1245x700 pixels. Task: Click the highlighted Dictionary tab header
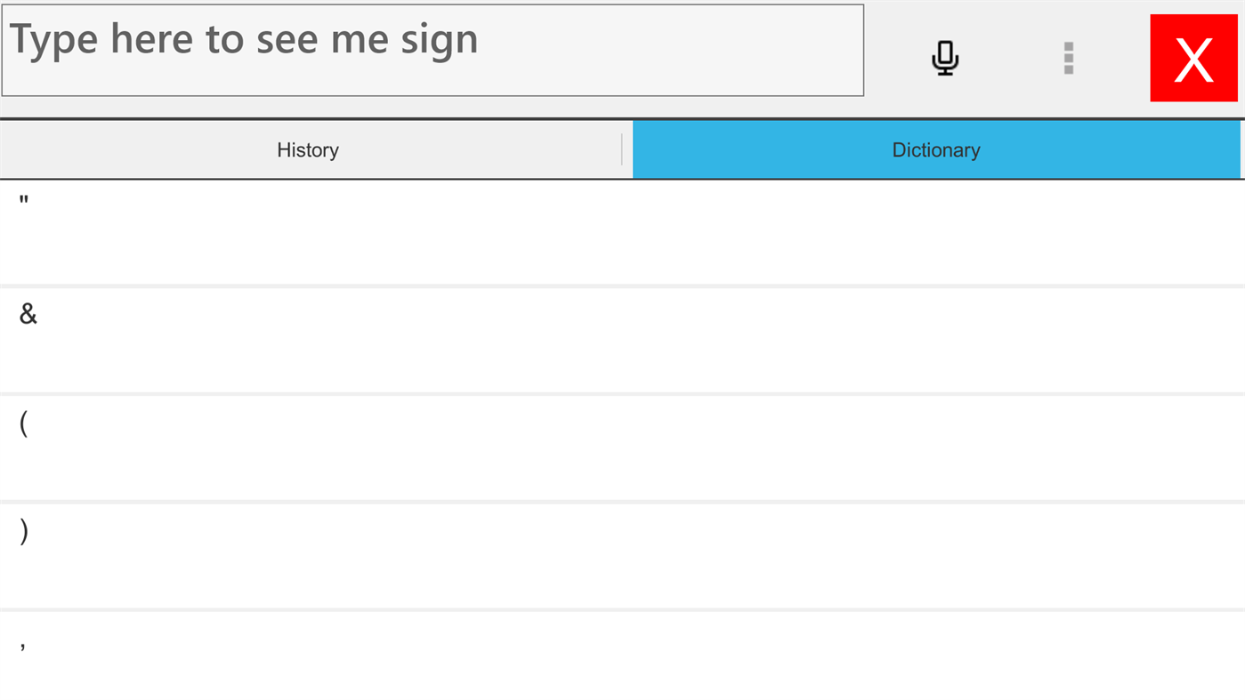tap(936, 149)
